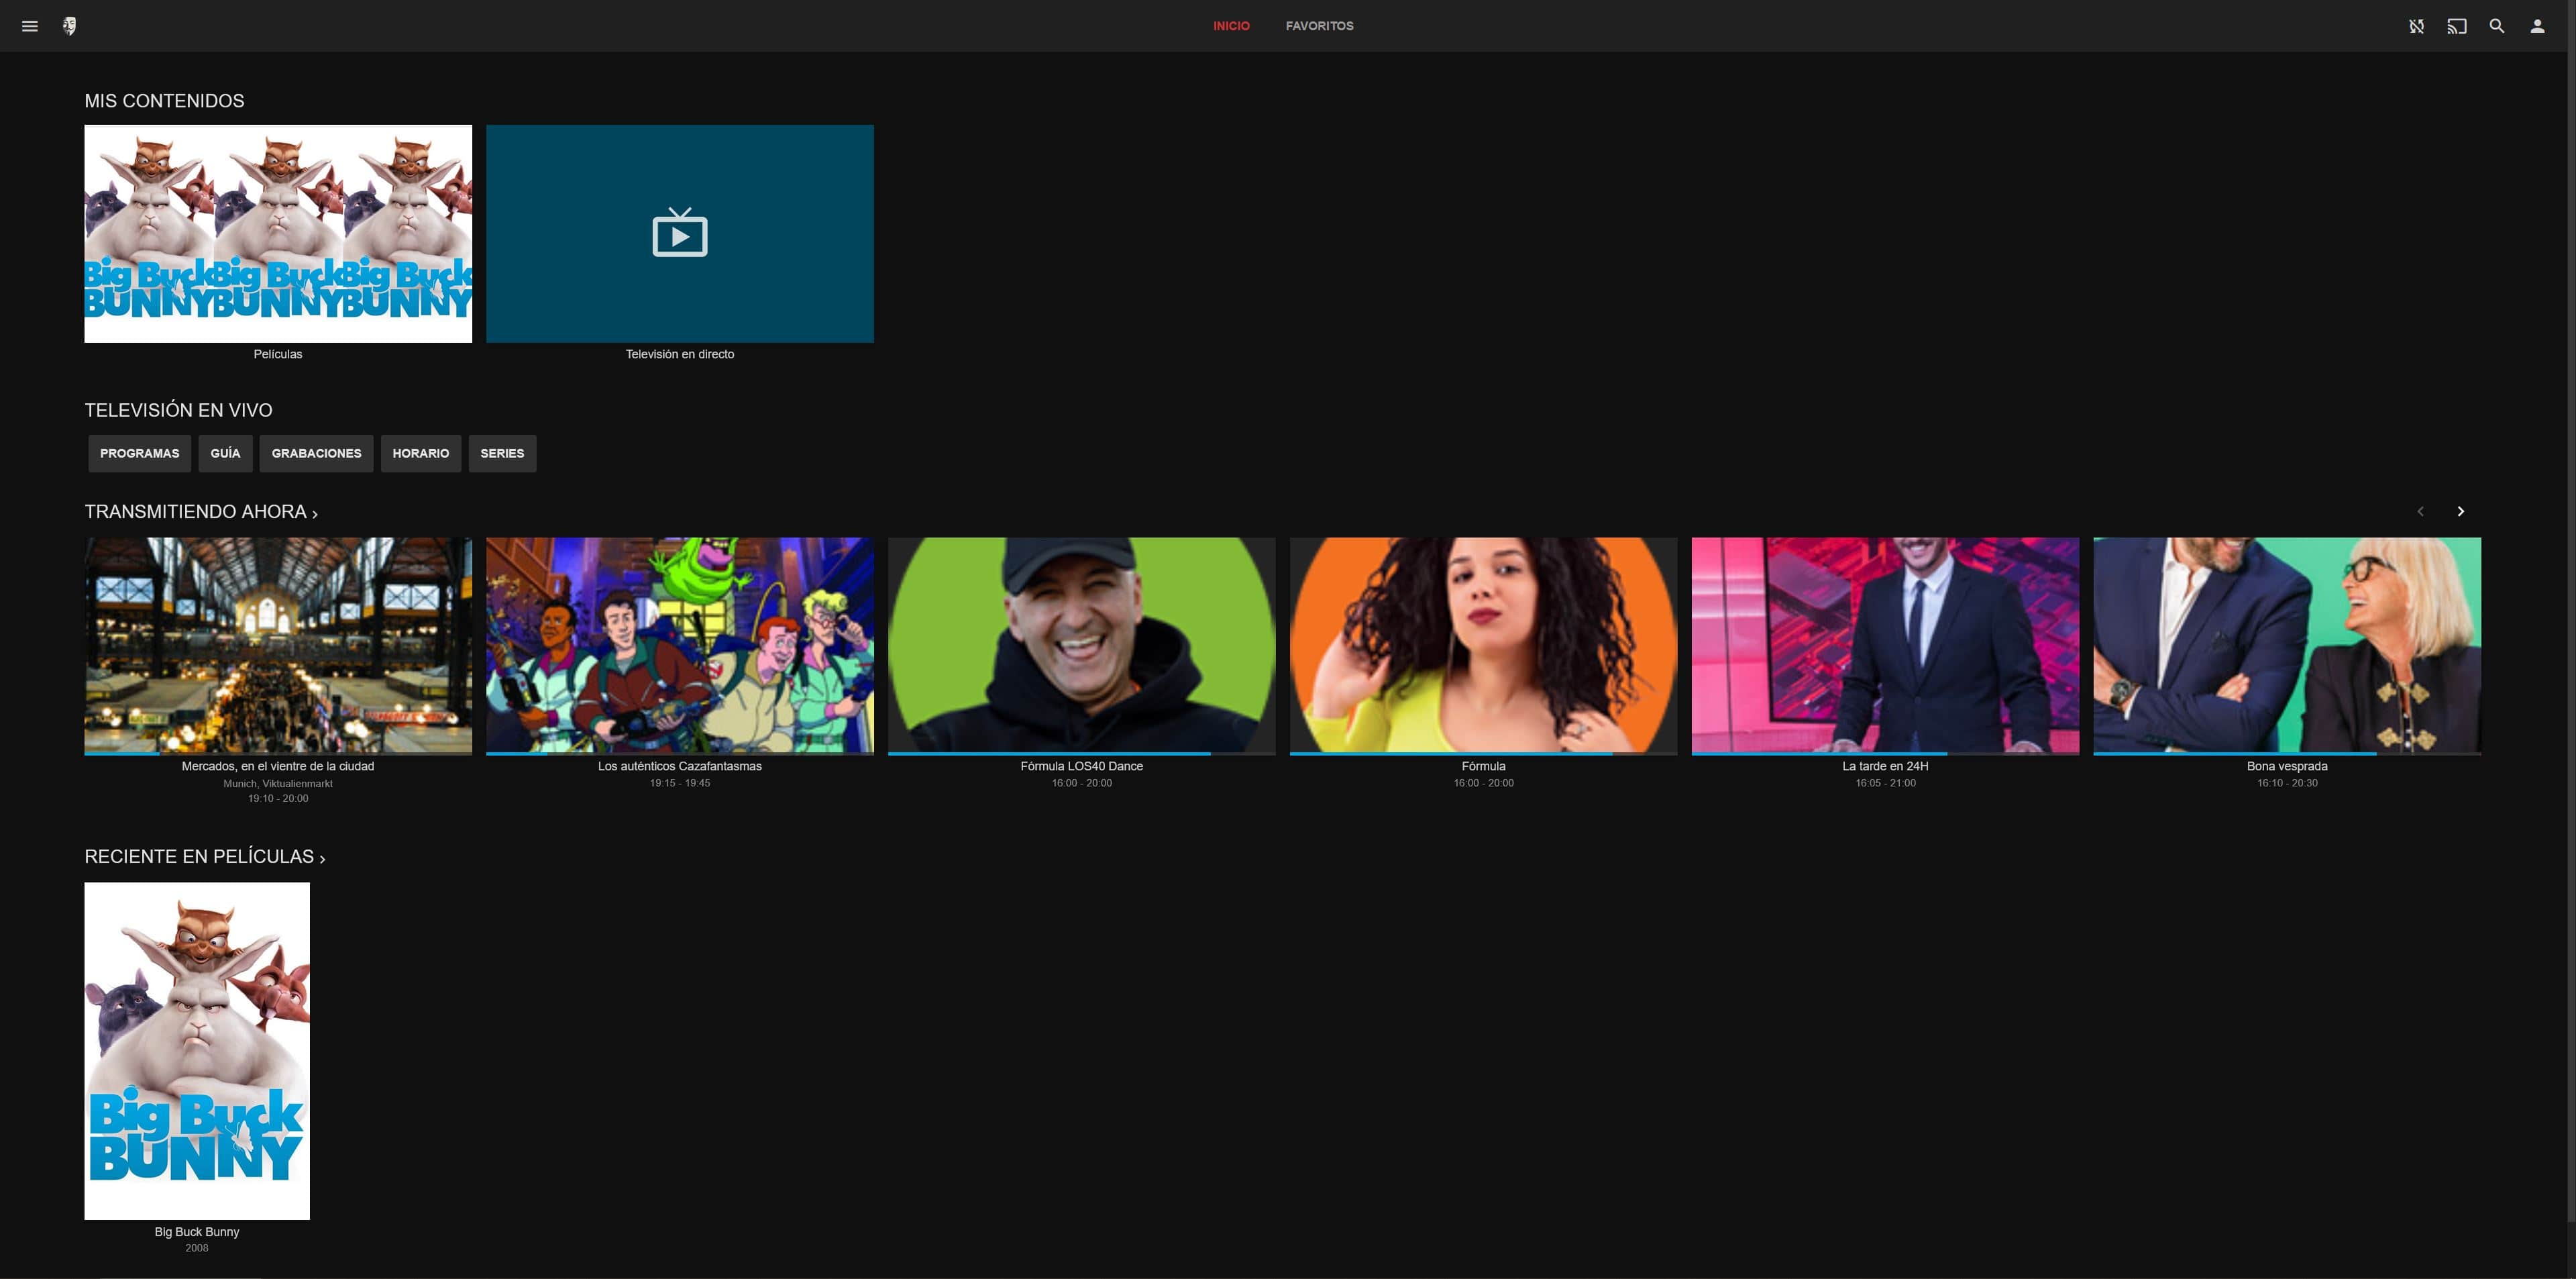Open the SyncPlay group icon

[2416, 26]
